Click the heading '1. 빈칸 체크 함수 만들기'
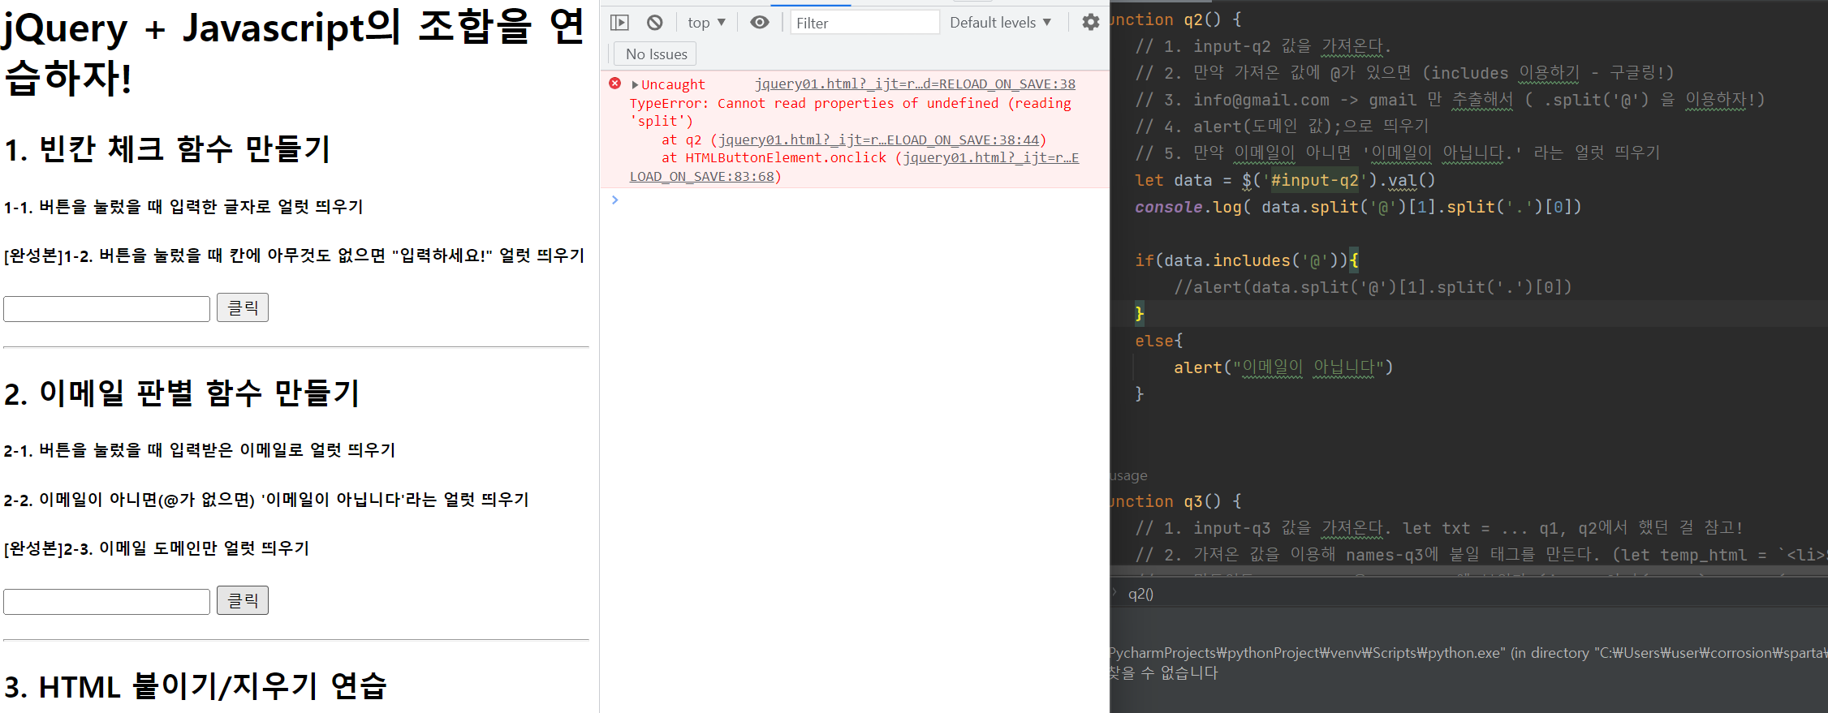This screenshot has height=713, width=1828. pyautogui.click(x=167, y=149)
